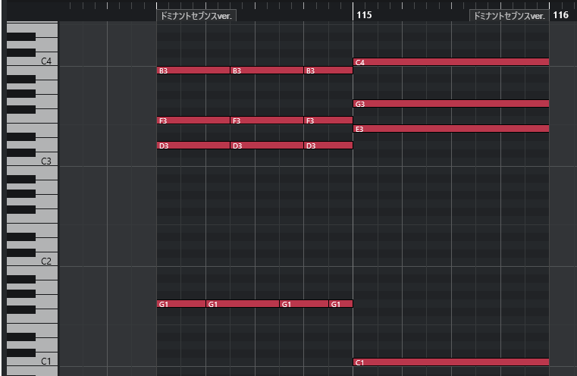Screen dimensions: 577x376
Task: Select the first B3 note
Action: click(193, 70)
